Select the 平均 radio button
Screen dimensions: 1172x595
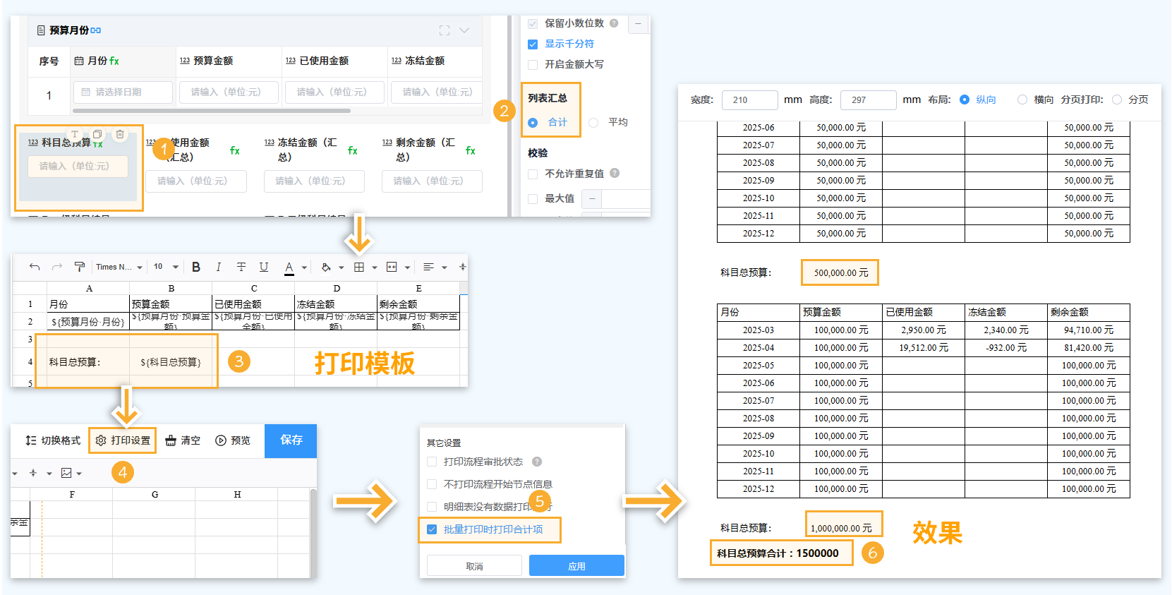(x=593, y=123)
